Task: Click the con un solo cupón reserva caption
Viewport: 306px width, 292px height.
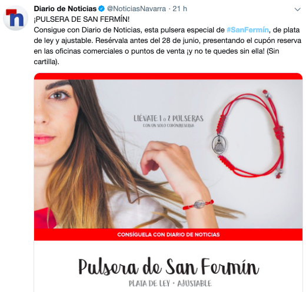Action: click(x=168, y=125)
